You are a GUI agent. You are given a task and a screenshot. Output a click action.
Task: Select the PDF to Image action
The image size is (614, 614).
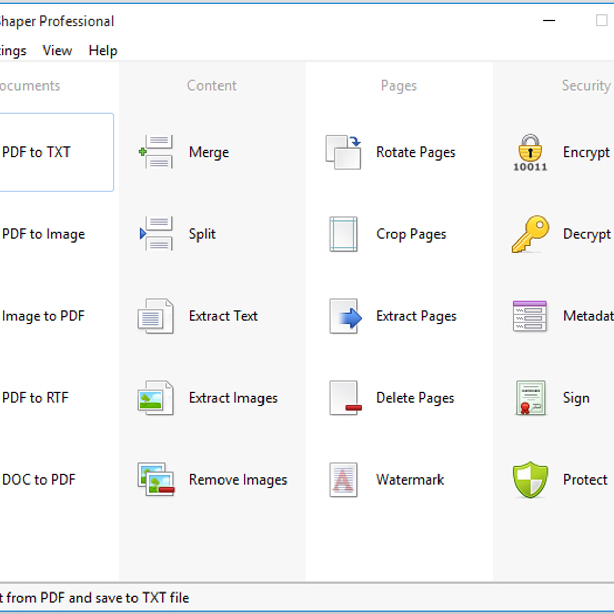click(x=43, y=234)
